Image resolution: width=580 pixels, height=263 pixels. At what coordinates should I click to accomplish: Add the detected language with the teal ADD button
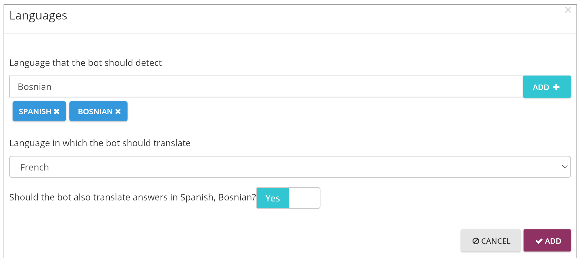click(547, 87)
